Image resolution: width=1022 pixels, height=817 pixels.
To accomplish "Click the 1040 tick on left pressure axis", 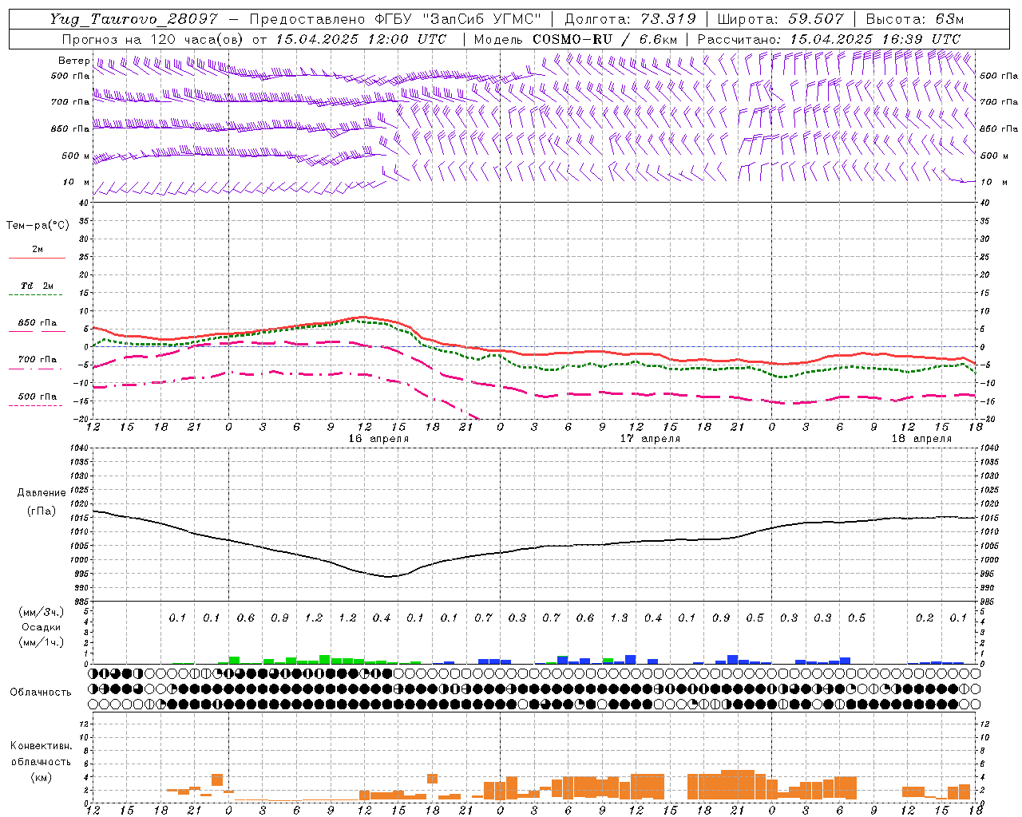I will 79,448.
